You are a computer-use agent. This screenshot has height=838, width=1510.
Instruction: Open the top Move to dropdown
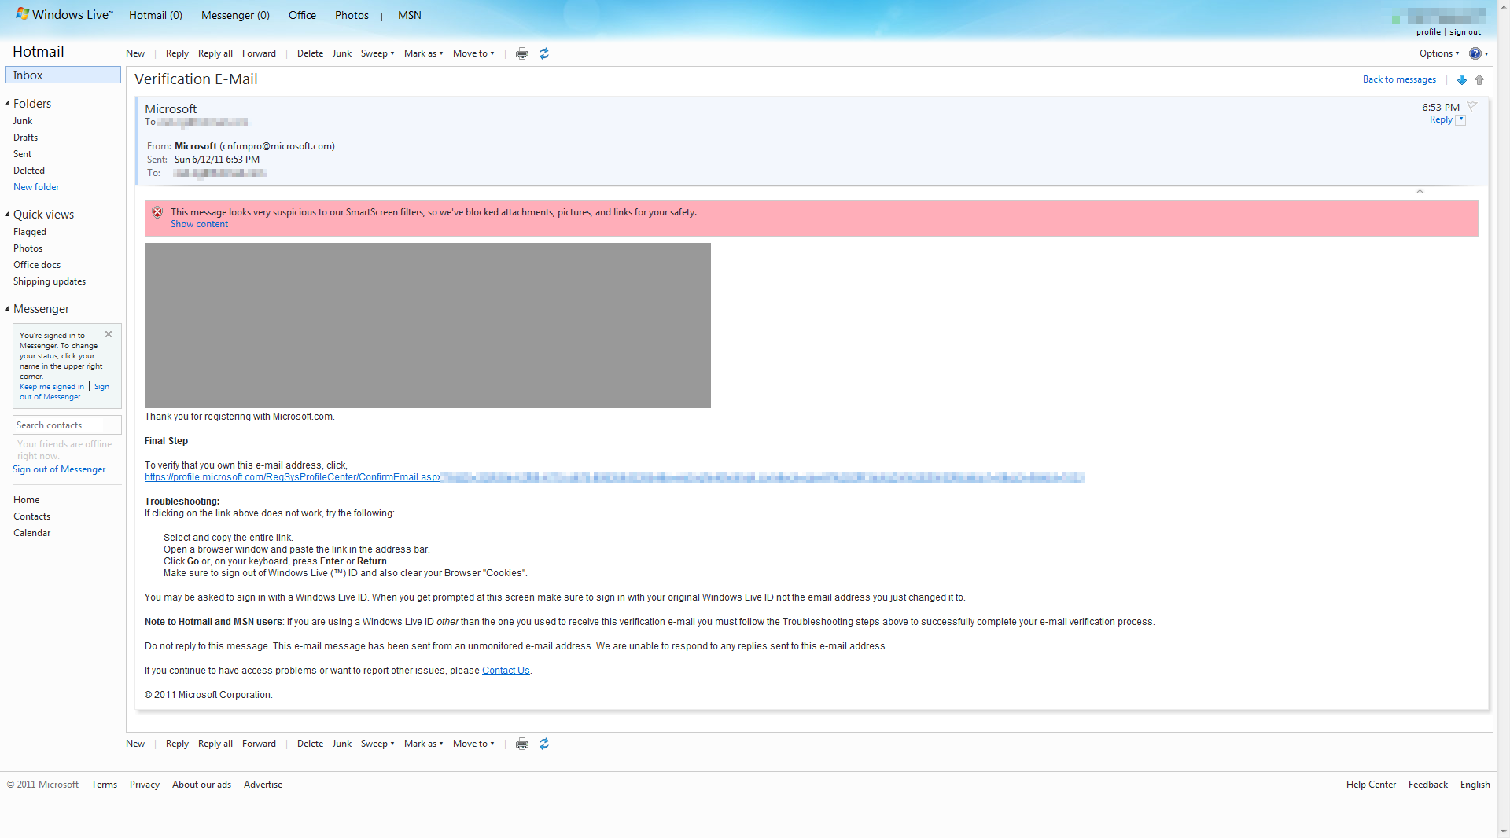click(x=473, y=53)
